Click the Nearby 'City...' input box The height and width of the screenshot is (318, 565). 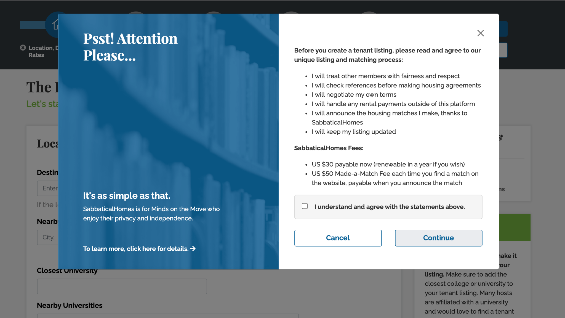pos(48,237)
